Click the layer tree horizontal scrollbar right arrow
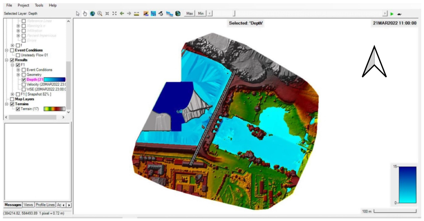This screenshot has width=424, height=221. coord(63,117)
